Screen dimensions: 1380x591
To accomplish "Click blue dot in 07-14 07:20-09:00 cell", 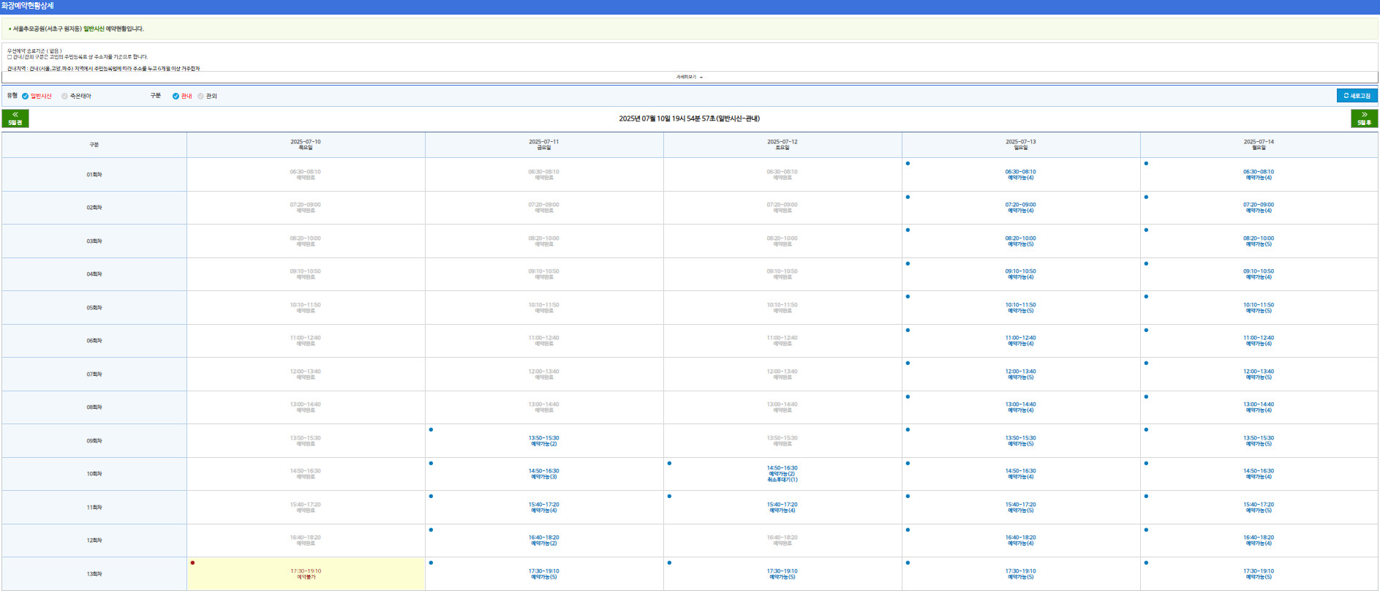I will click(x=1146, y=197).
